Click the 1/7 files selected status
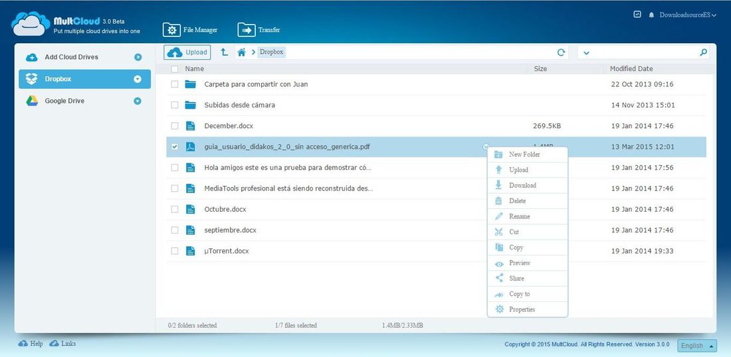The image size is (731, 357). tap(296, 325)
